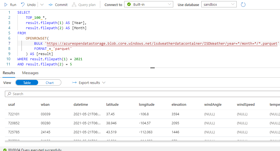Select the latitude cell 38.946
280x151 pixels.
[111, 123]
